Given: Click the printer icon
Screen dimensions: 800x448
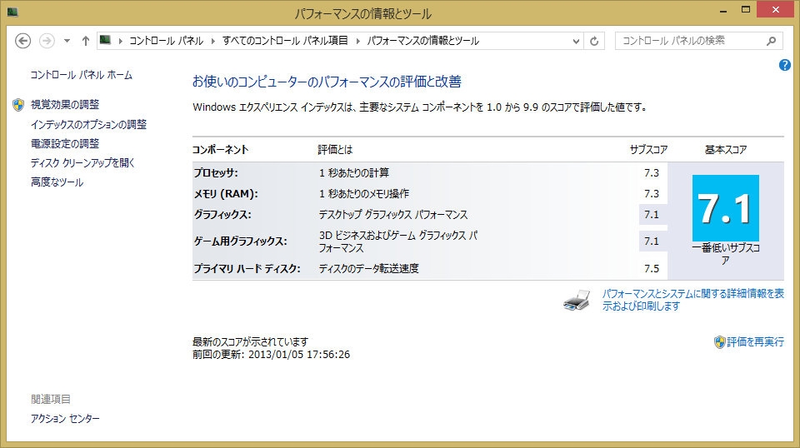Looking at the screenshot, I should coord(577,301).
